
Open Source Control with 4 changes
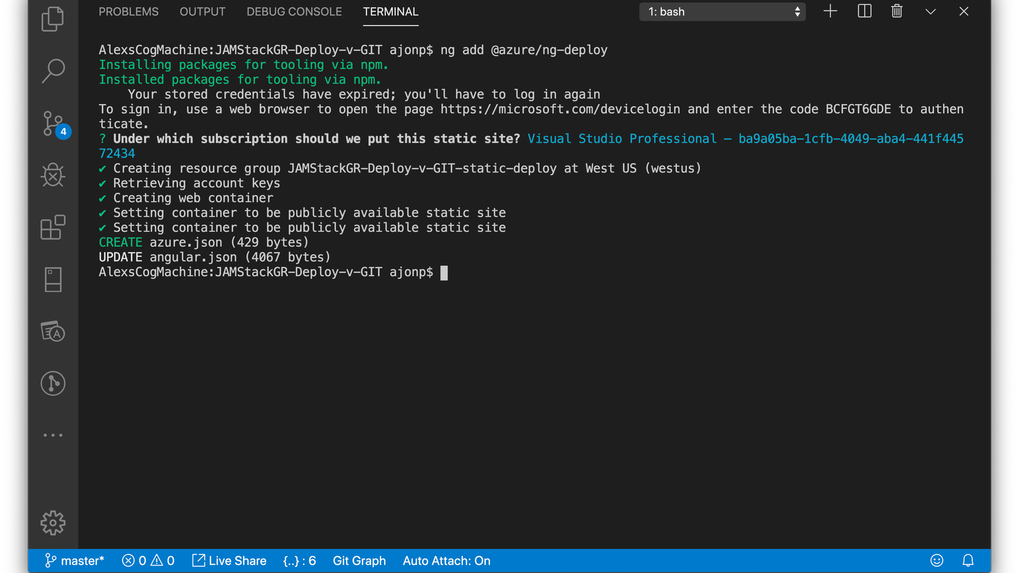click(54, 124)
